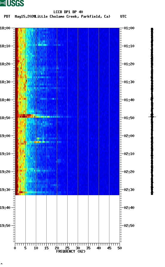
Task: Click the '01:20' UTC time label
Action: [129, 64]
